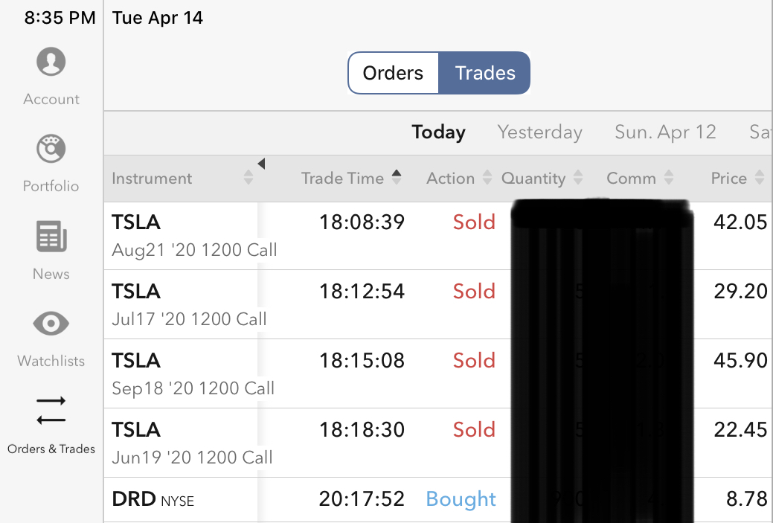Viewport: 773px width, 523px height.
Task: Show the Yesterday trades tab
Action: 539,132
